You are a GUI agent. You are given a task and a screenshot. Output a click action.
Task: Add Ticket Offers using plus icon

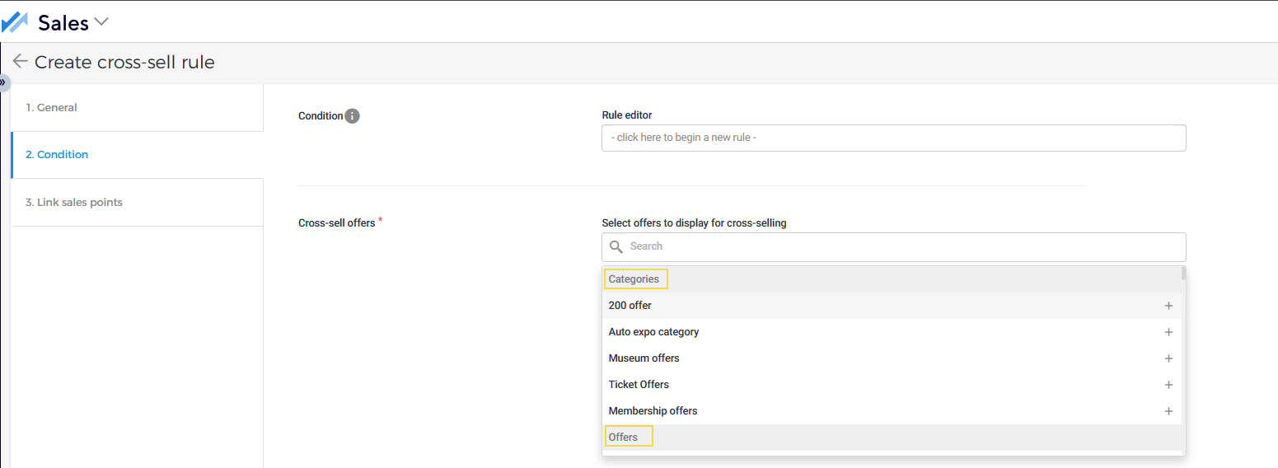pos(1168,385)
